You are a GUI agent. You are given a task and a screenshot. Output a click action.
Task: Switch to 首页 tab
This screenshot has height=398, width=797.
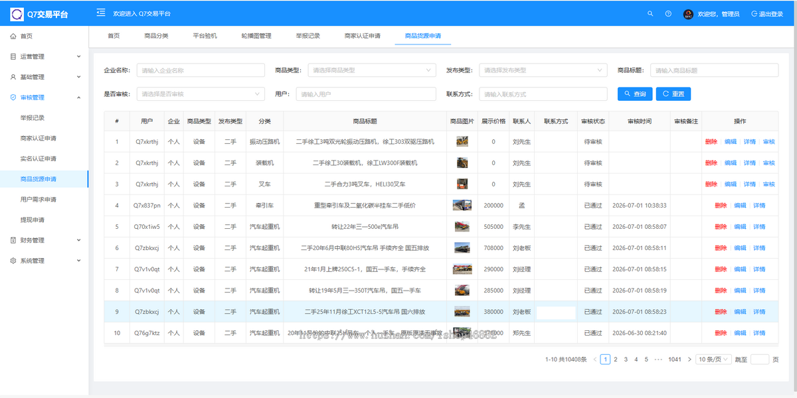(114, 36)
